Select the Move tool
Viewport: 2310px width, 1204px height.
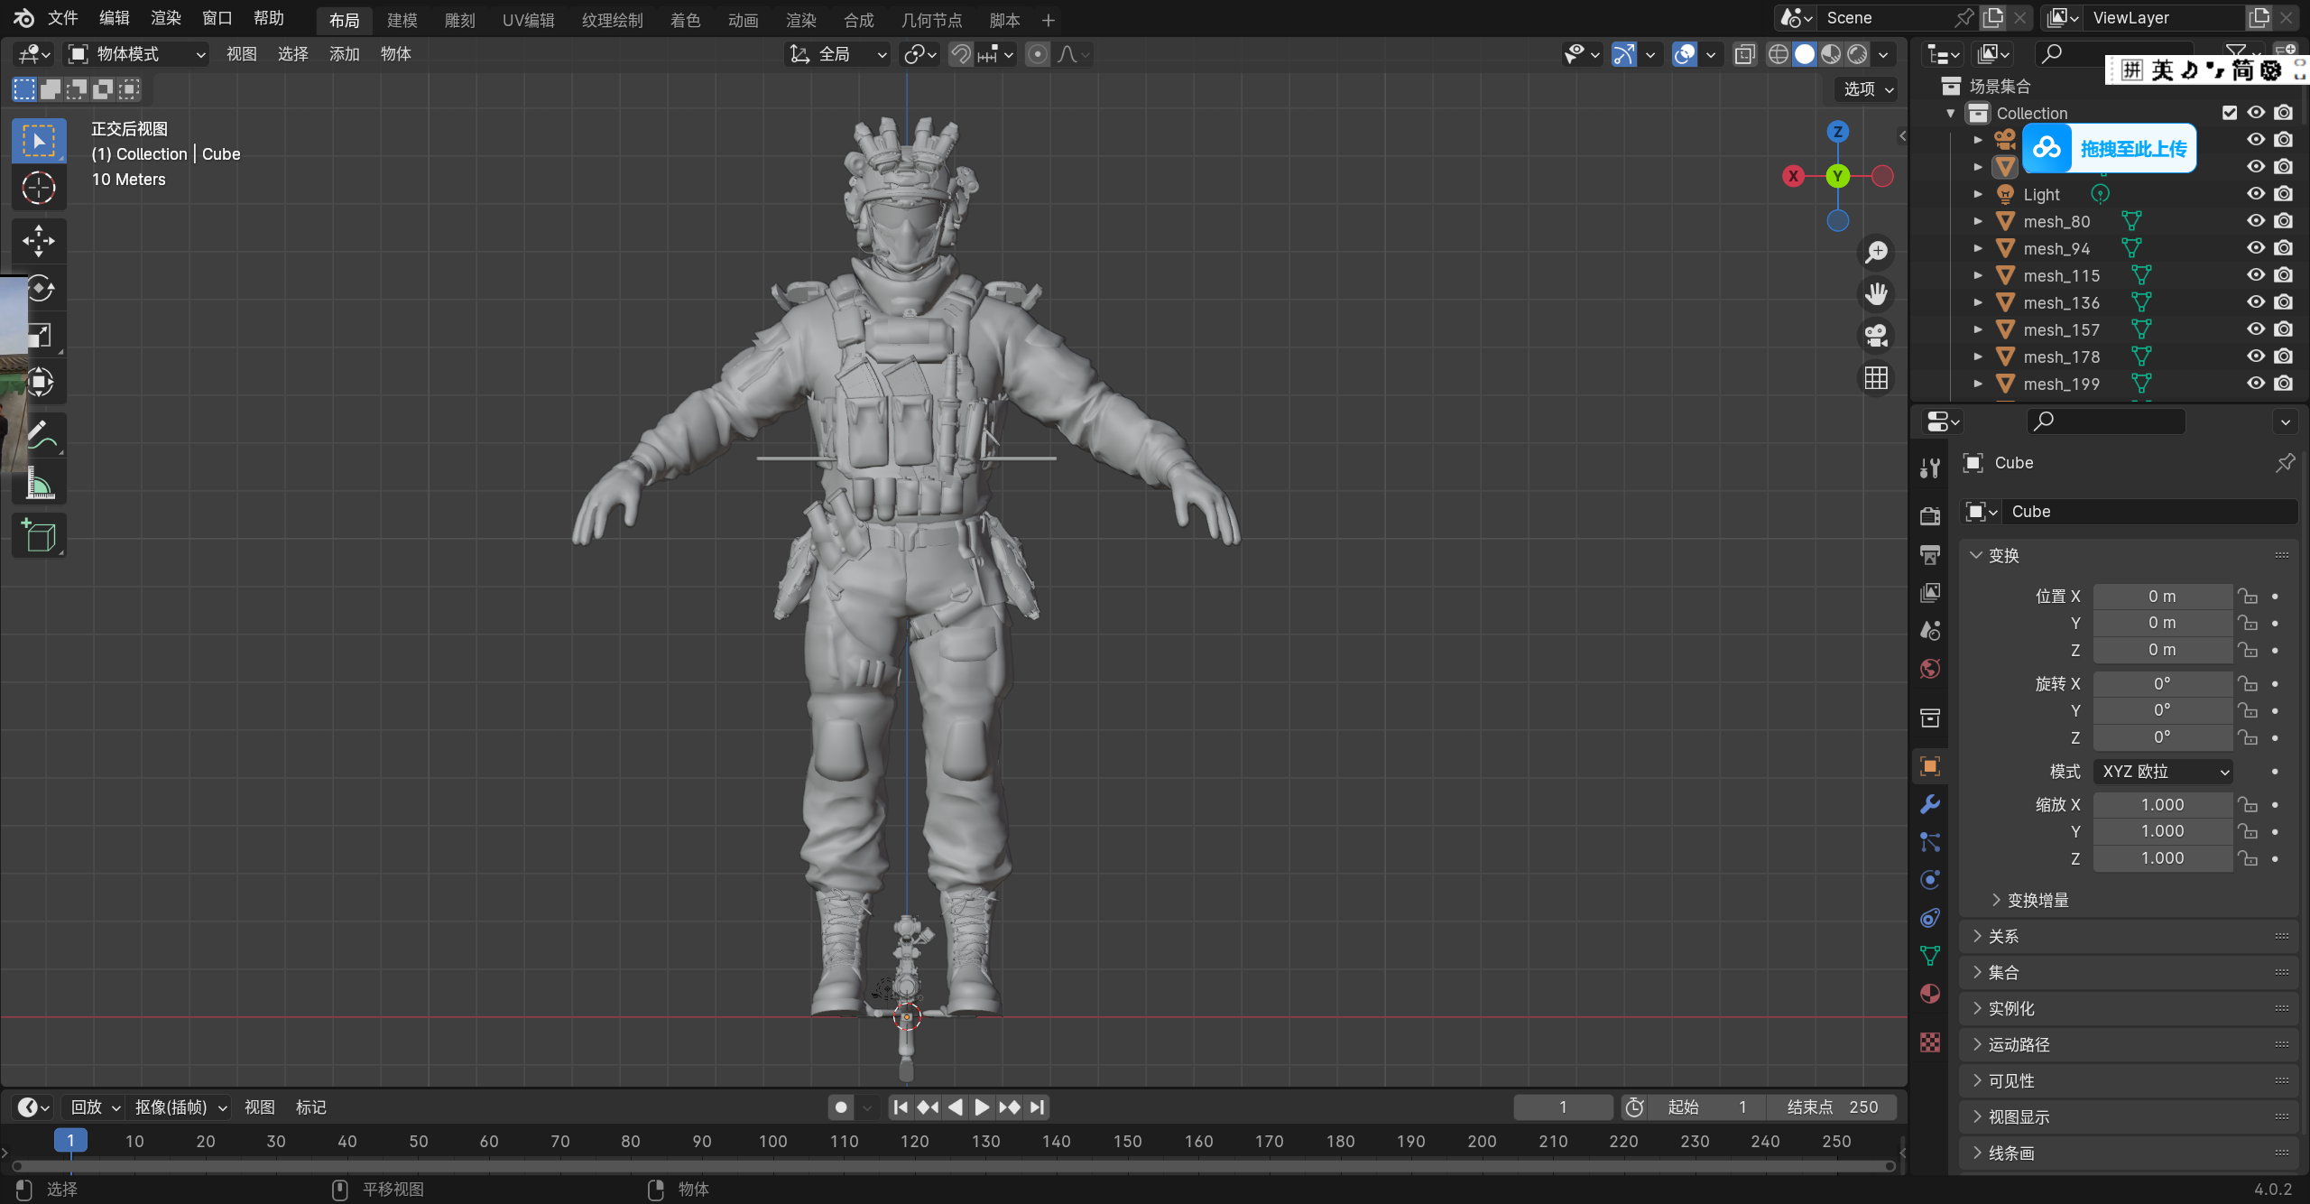coord(39,241)
